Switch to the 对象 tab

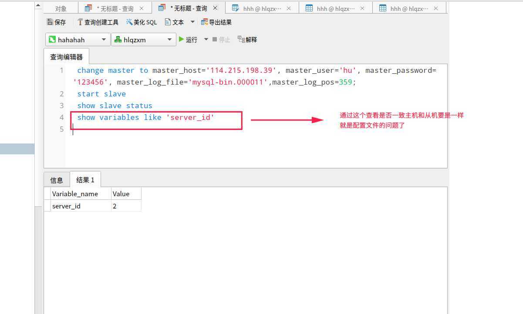click(x=61, y=8)
